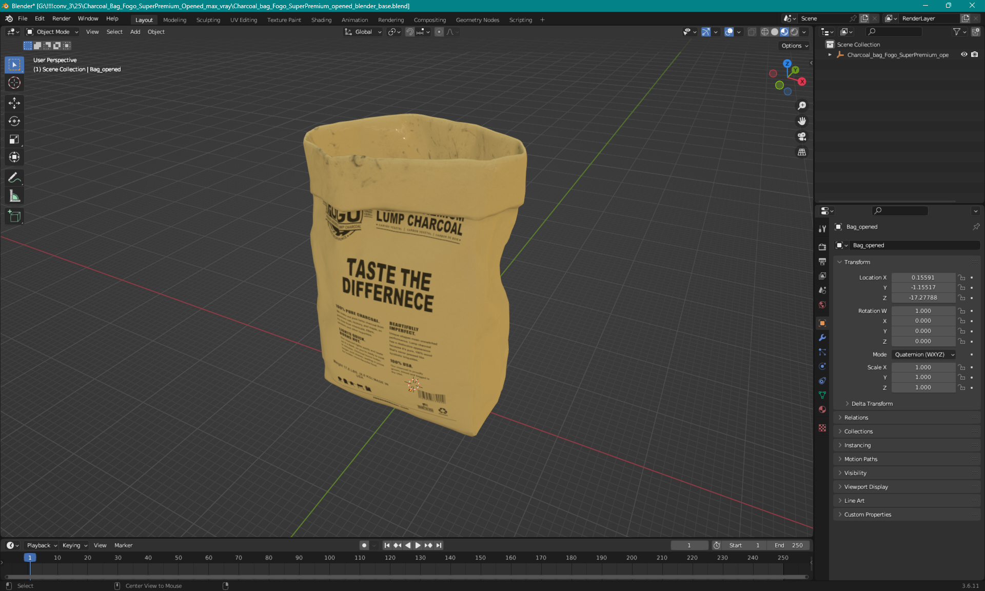Image resolution: width=985 pixels, height=591 pixels.
Task: Select the Scale tool
Action: coord(14,139)
